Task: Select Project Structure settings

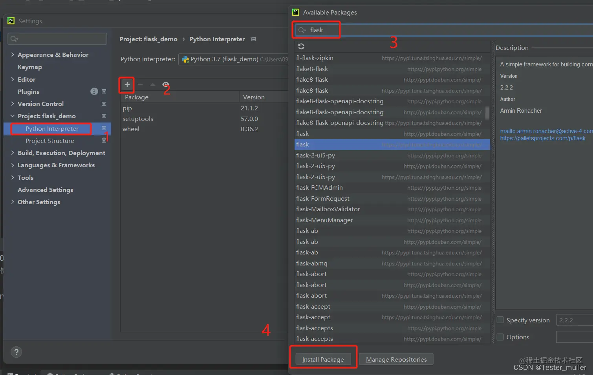Action: 50,141
